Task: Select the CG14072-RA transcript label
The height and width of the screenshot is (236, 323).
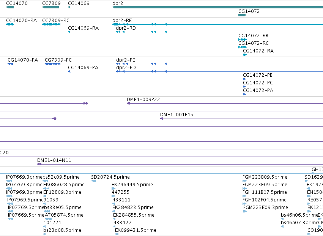Action: point(258,51)
